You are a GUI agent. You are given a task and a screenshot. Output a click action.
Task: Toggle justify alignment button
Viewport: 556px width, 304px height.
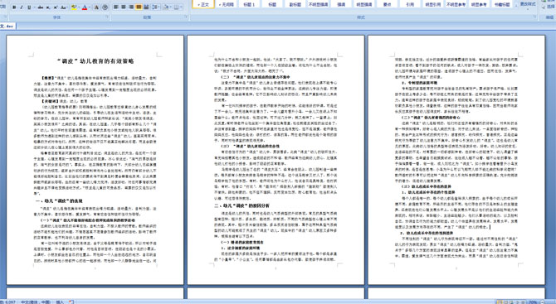[x=139, y=7]
